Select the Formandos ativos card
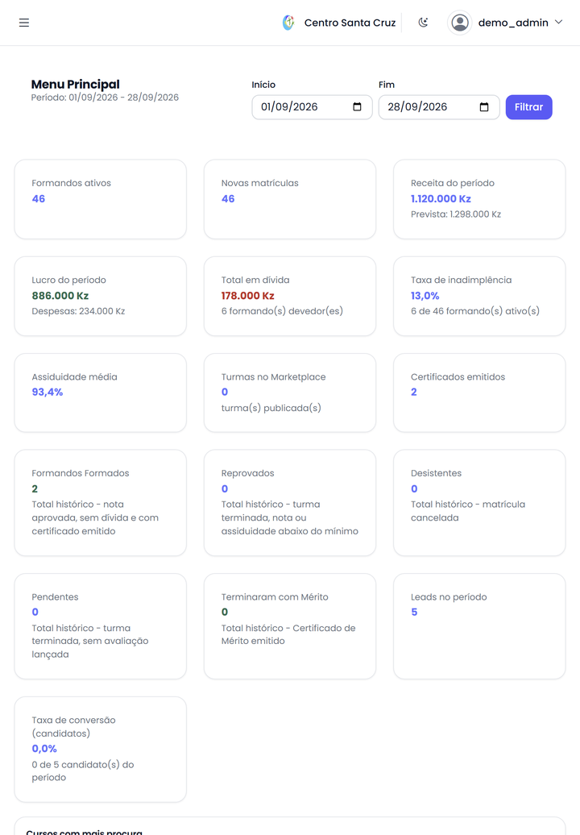This screenshot has height=835, width=580. 101,199
